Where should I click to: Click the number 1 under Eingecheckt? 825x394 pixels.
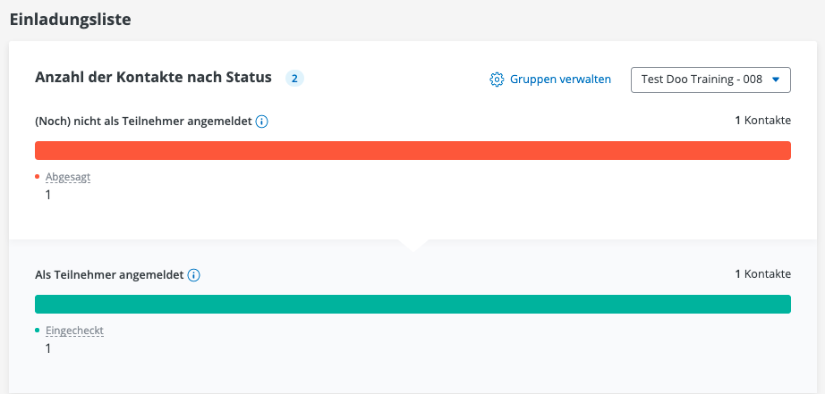tap(48, 348)
